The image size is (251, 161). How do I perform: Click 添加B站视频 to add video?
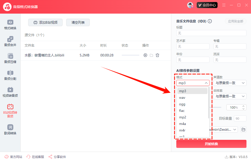click(x=46, y=22)
